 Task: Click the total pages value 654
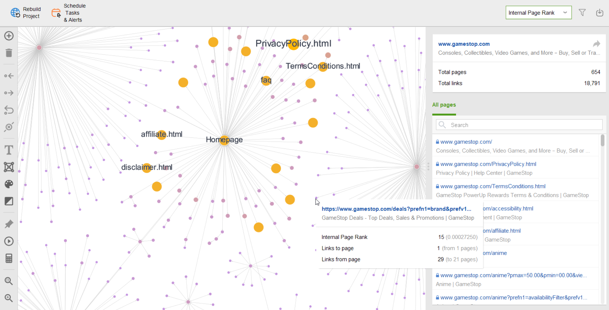point(596,72)
